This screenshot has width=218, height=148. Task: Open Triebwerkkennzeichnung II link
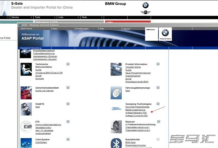coord(138,130)
